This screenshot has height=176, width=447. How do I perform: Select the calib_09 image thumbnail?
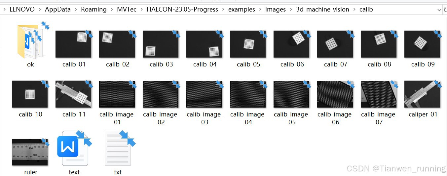tap(422, 44)
